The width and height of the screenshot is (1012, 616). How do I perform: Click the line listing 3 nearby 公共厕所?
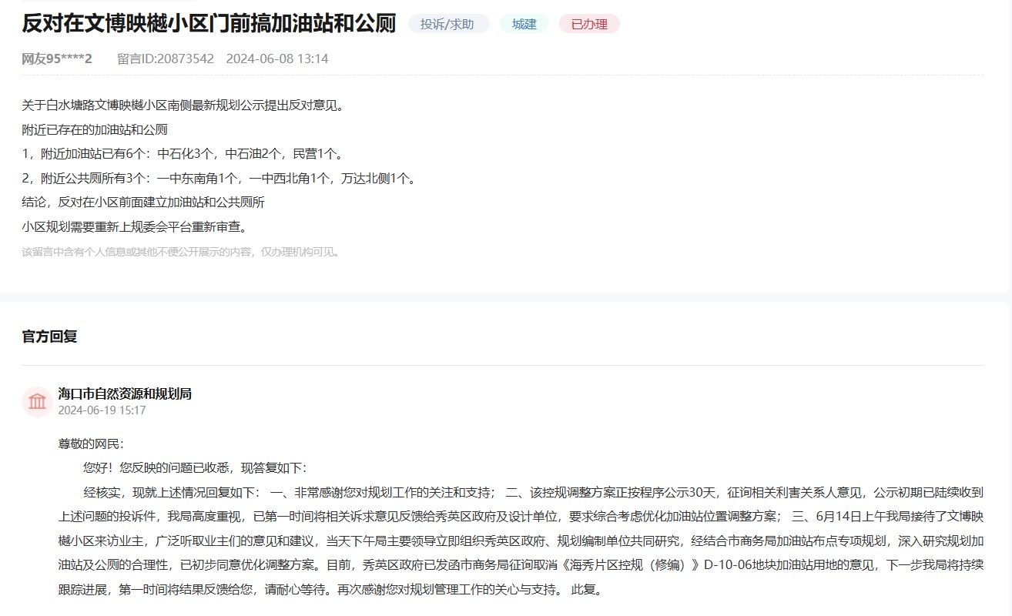click(x=219, y=179)
